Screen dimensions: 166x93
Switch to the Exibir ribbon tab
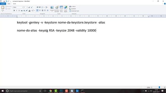pyautogui.click(x=15, y=4)
